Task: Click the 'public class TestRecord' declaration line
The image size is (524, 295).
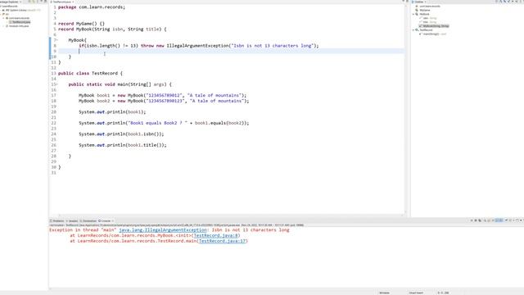Action: 90,73
